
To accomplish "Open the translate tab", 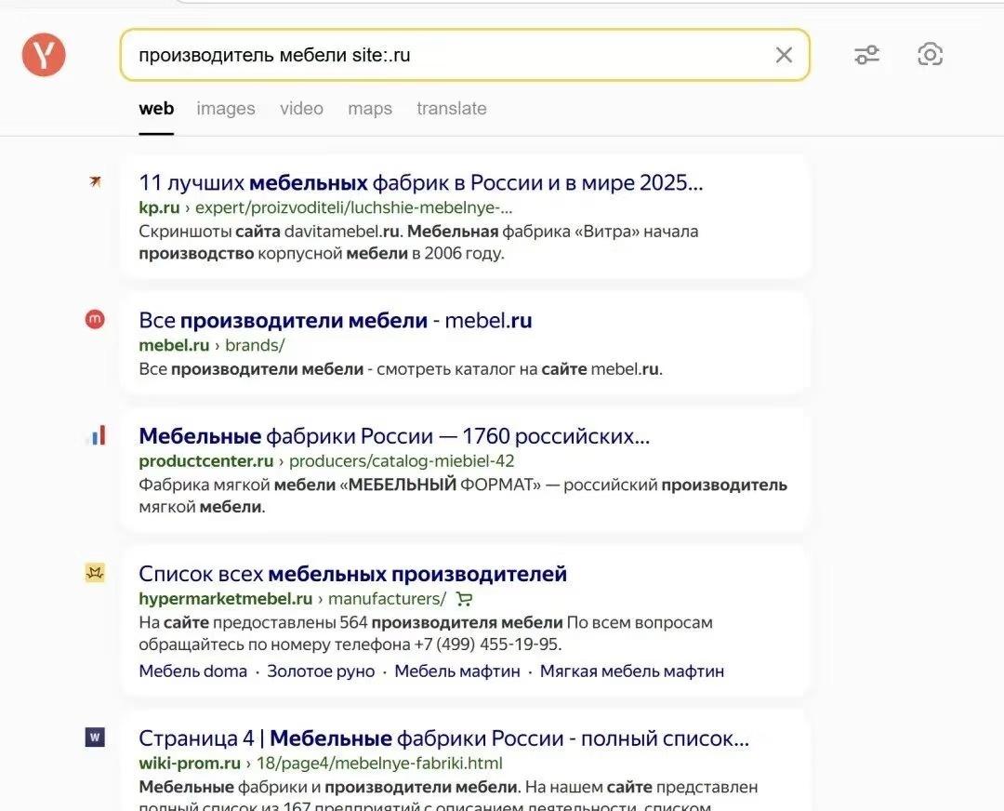I will coord(452,108).
